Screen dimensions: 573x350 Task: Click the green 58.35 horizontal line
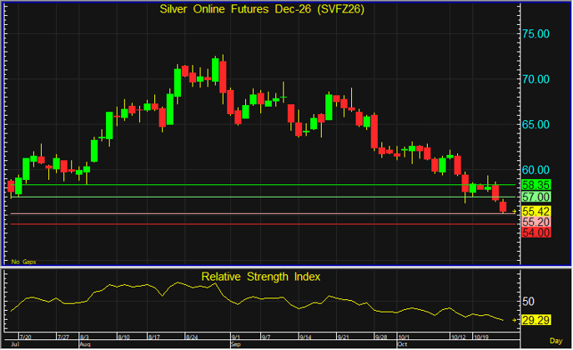pyautogui.click(x=263, y=185)
